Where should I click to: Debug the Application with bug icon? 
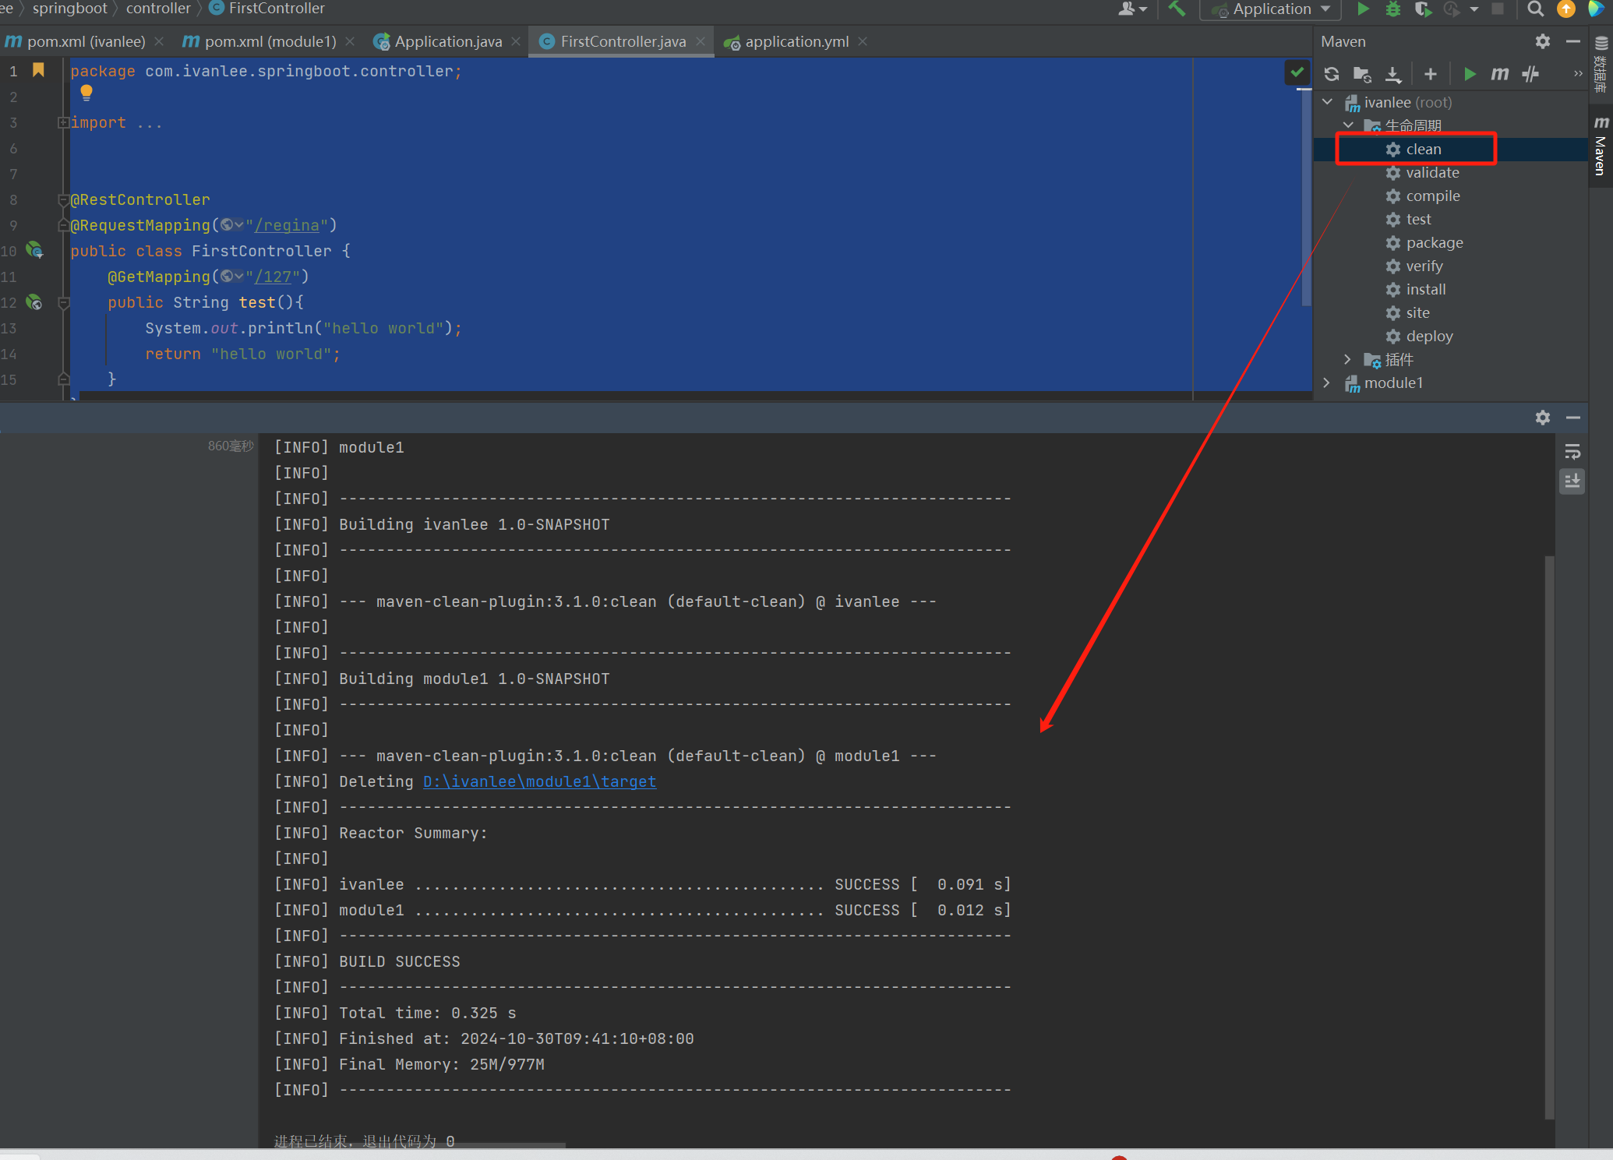click(1393, 9)
